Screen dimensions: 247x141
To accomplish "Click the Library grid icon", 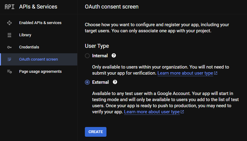I will 9,35.
